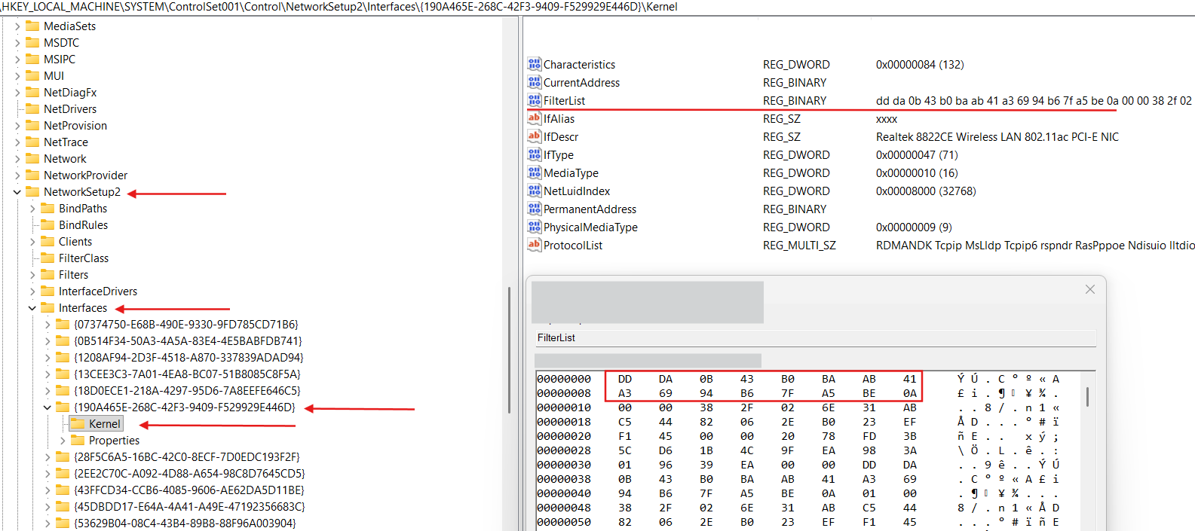1195x531 pixels.
Task: Expand the Properties subkey
Action: (x=63, y=441)
